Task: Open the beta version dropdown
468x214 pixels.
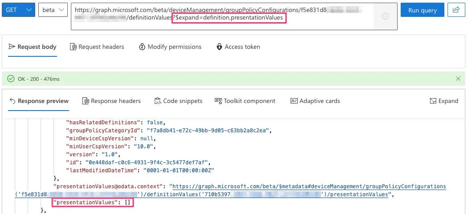Action: click(x=53, y=10)
